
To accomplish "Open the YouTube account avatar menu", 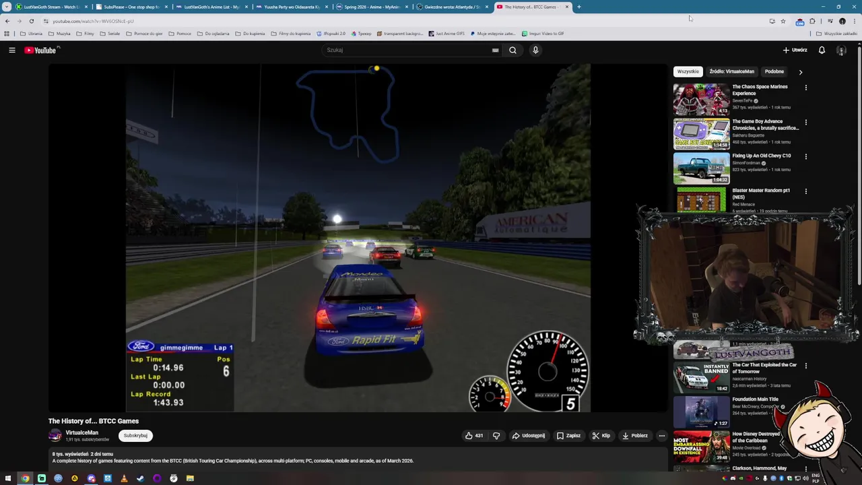I will 841,50.
